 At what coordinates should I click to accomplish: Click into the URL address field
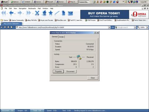(x=63, y=27)
